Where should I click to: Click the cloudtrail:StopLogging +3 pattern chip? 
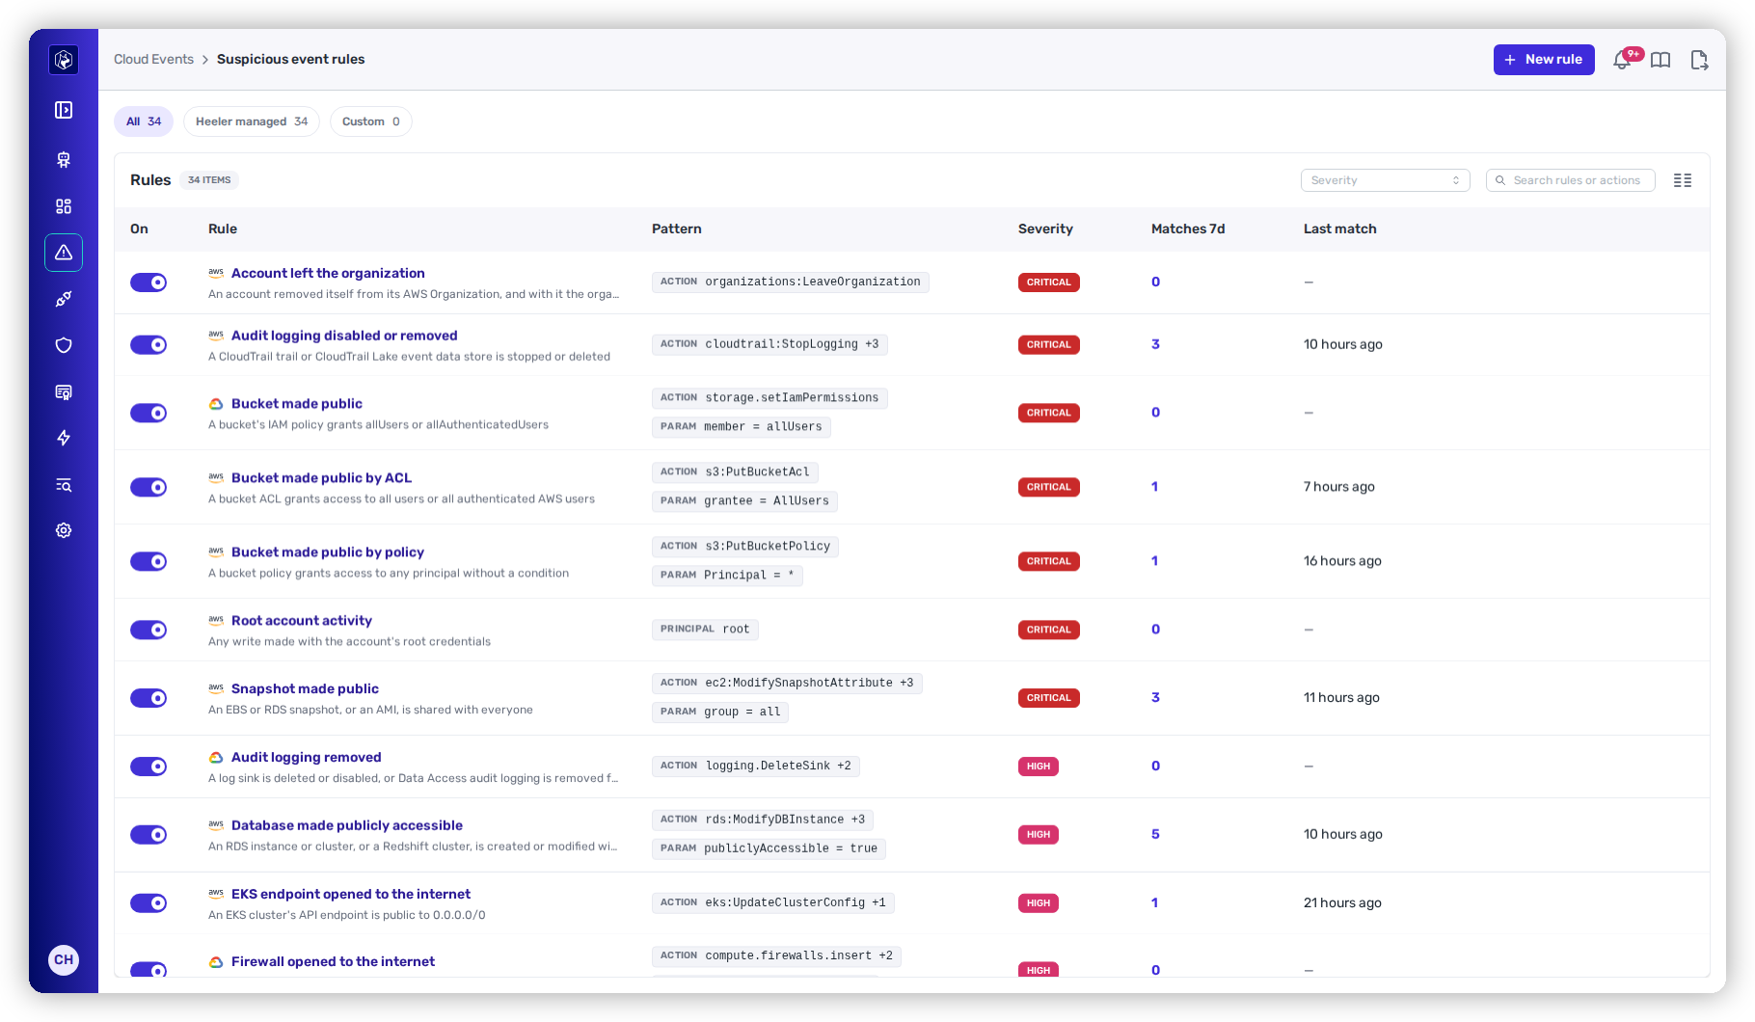pos(769,344)
